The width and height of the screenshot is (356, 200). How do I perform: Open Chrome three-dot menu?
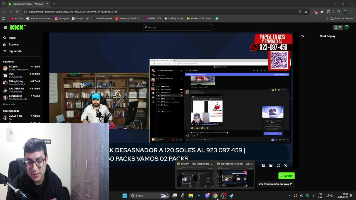352,12
